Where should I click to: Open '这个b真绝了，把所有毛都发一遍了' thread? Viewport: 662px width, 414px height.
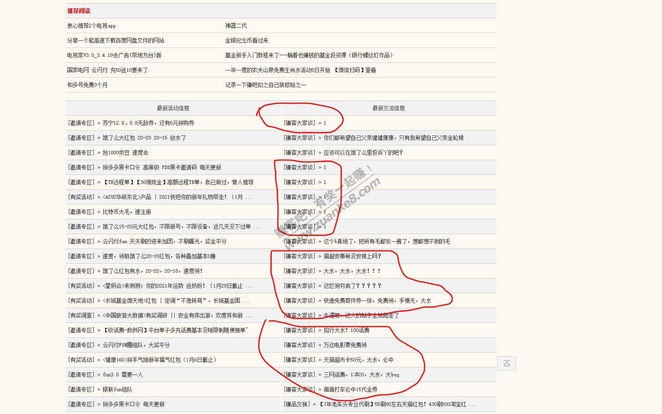point(387,241)
